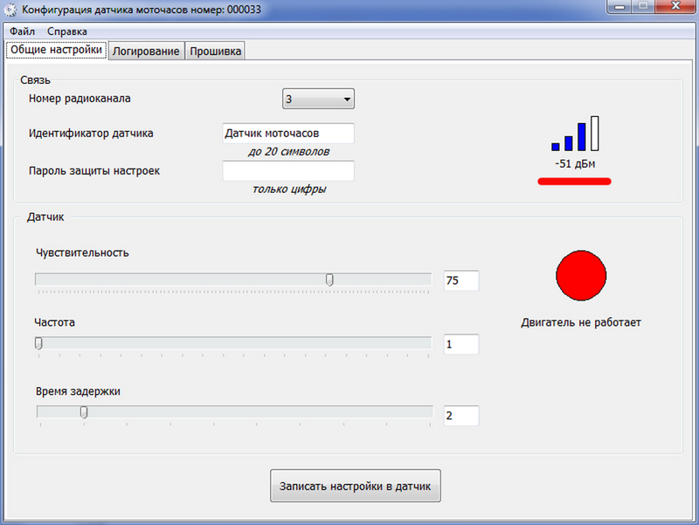699x525 pixels.
Task: Click the application gear icon in title bar
Action: tap(10, 10)
